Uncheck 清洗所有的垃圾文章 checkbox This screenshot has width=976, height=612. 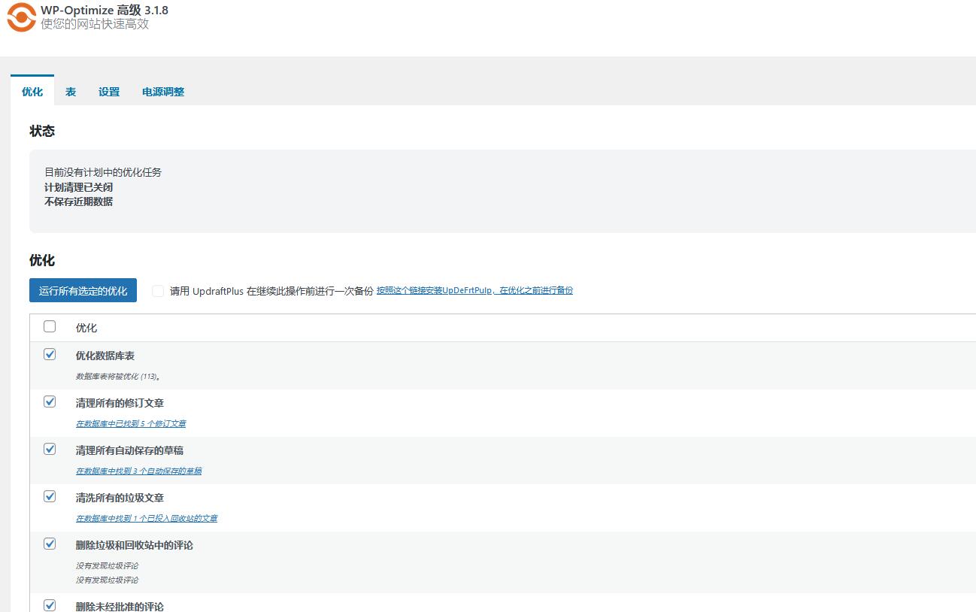pyautogui.click(x=50, y=496)
